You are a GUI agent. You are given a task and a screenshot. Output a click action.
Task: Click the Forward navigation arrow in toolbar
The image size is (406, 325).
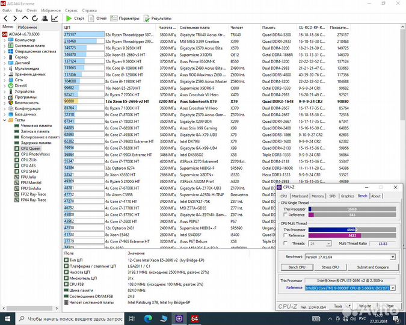click(x=15, y=19)
